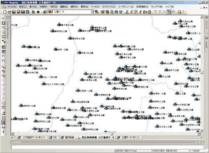Click the New document icon in toolbar
The height and width of the screenshot is (153, 209).
point(5,12)
